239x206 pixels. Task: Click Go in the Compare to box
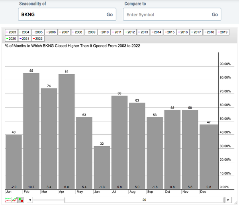point(215,14)
